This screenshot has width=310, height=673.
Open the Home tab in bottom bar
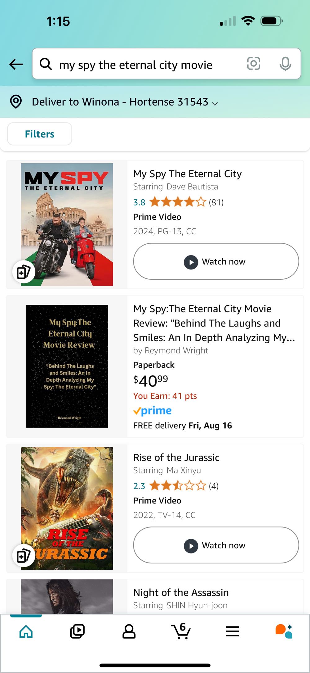point(26,631)
